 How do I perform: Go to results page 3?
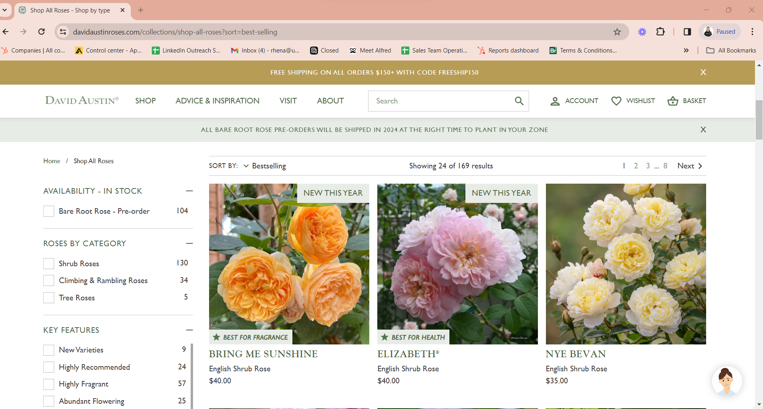[648, 166]
